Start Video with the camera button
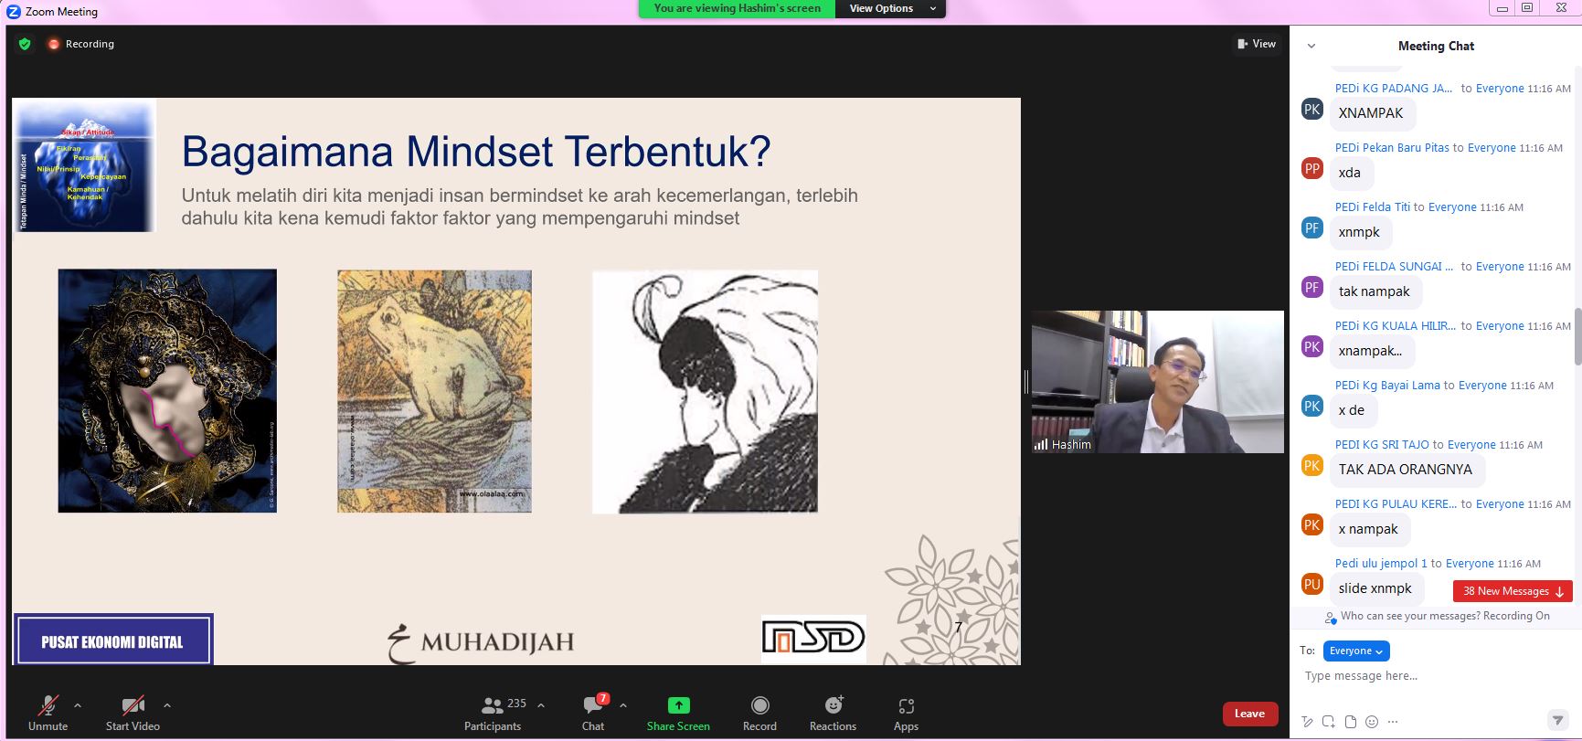This screenshot has height=741, width=1582. (133, 713)
